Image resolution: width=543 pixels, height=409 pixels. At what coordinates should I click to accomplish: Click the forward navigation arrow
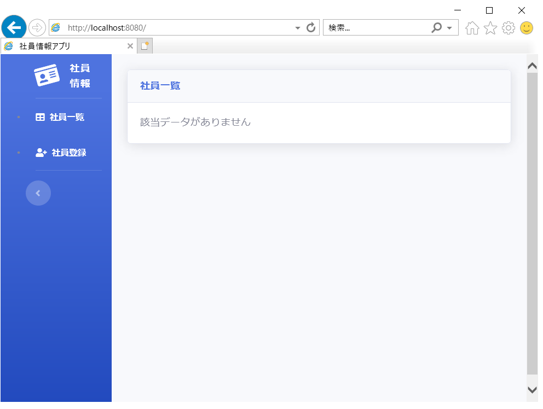click(x=37, y=27)
